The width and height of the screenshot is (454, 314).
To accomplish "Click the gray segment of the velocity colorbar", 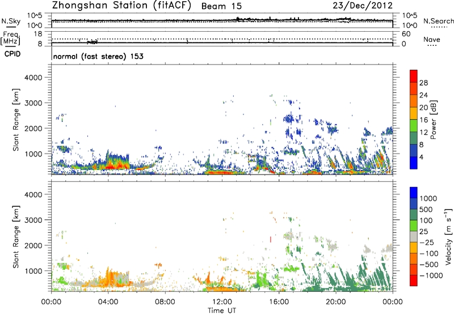I will point(414,236).
